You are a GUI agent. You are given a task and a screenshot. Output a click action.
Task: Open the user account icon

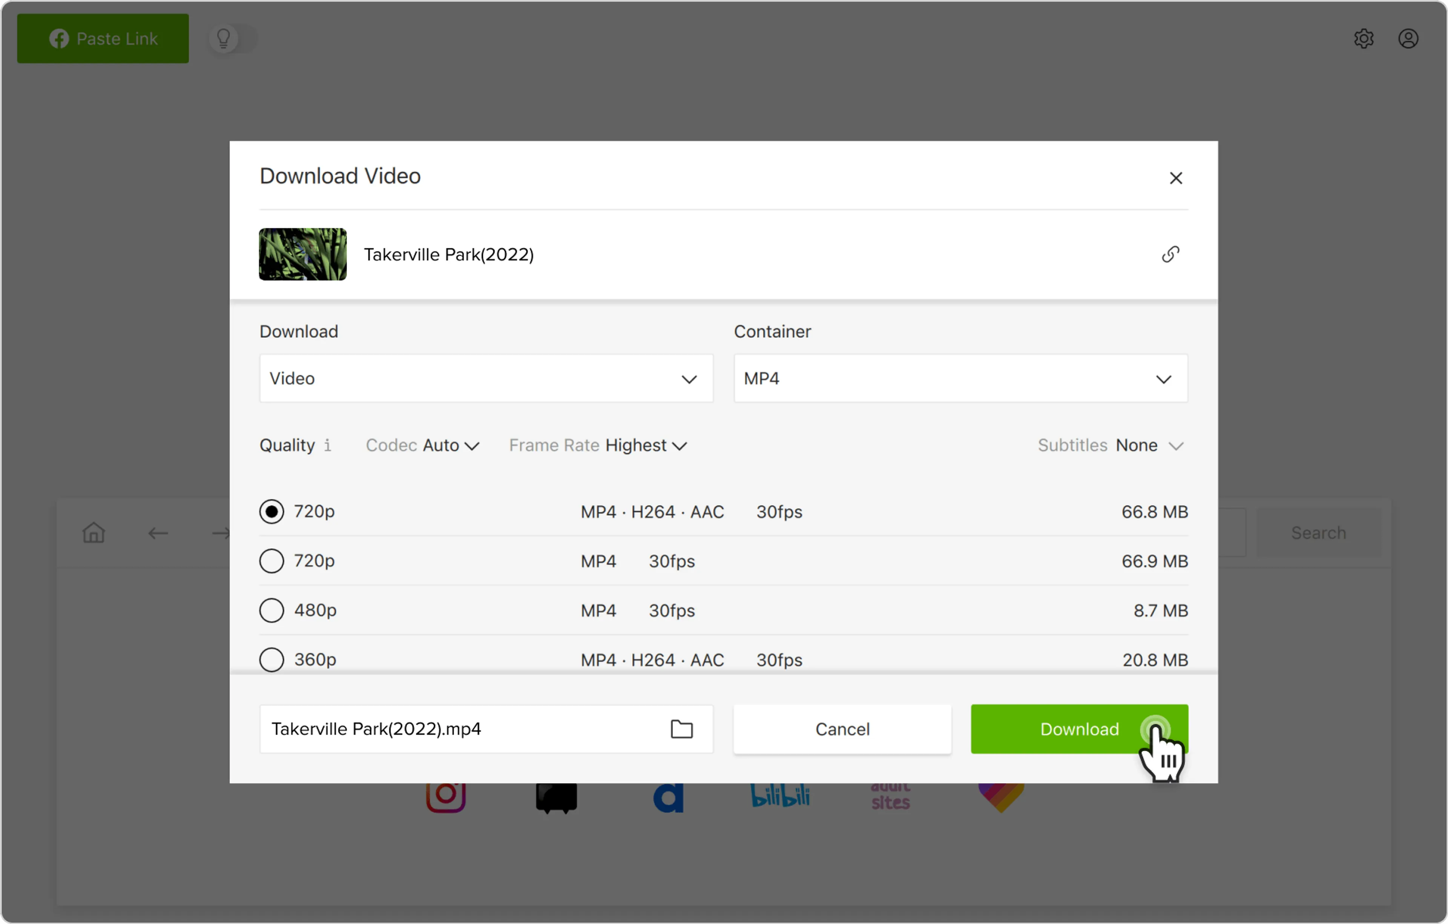pyautogui.click(x=1408, y=38)
